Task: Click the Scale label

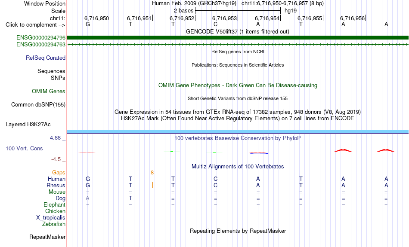Action: click(x=59, y=11)
